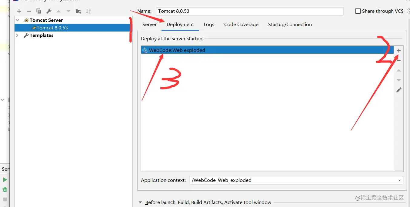
Task: Move configuration up arrow in left toolbar
Action: [58, 11]
